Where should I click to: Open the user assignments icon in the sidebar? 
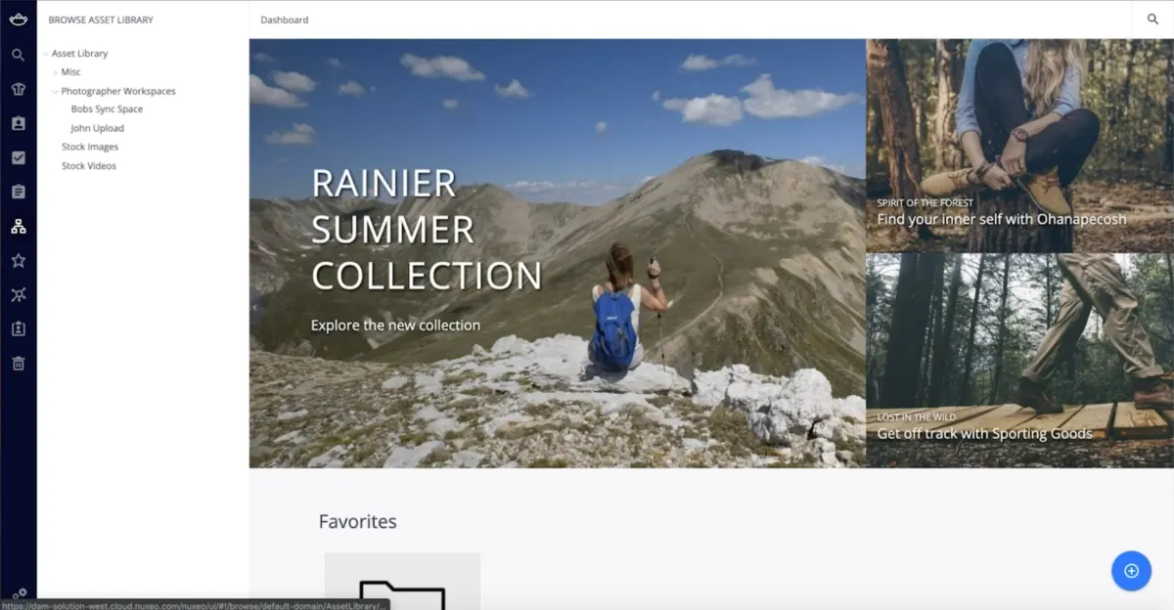(x=18, y=123)
